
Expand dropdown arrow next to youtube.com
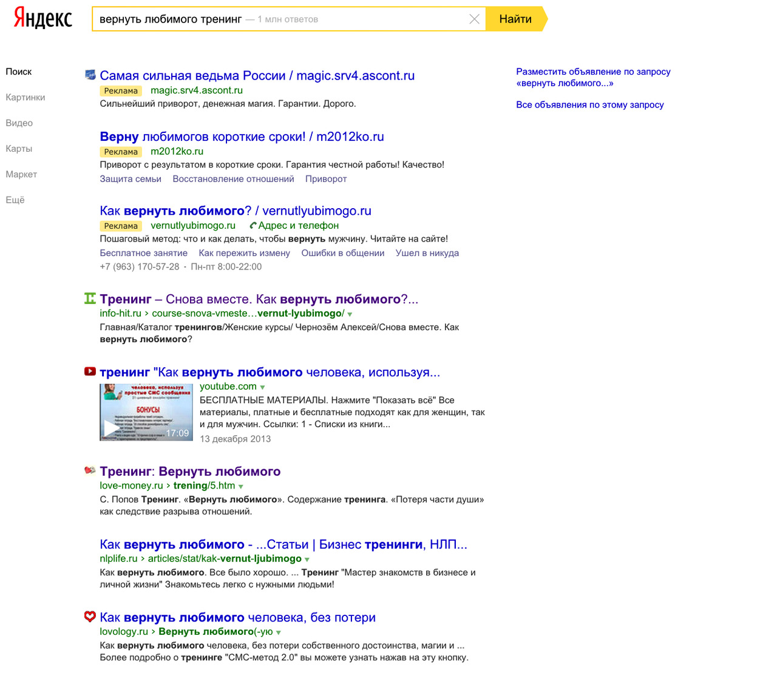tap(262, 387)
